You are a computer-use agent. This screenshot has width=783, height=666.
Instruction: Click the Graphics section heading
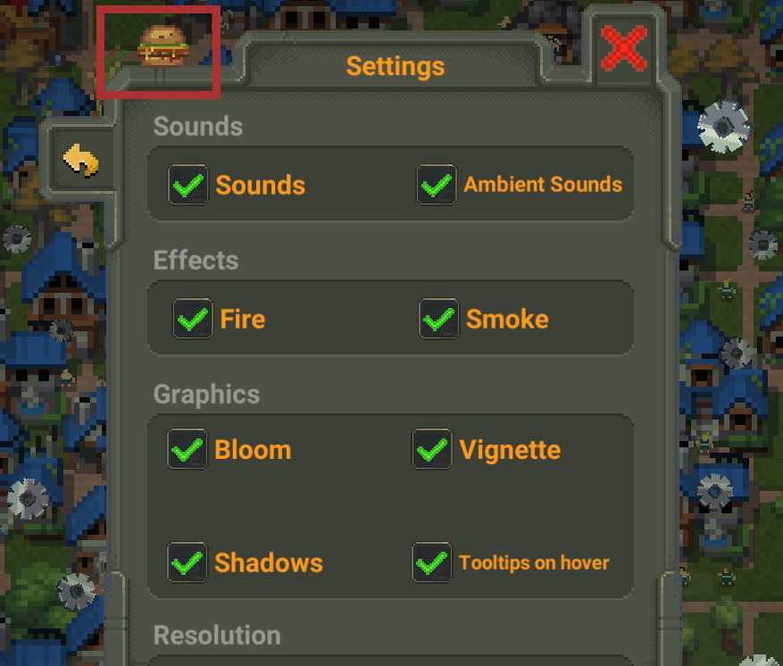(x=206, y=395)
